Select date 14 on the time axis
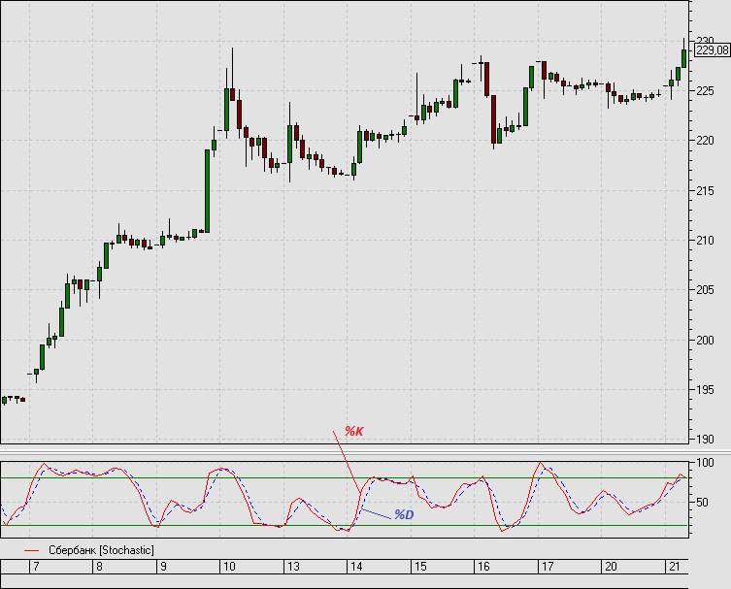 pyautogui.click(x=356, y=567)
